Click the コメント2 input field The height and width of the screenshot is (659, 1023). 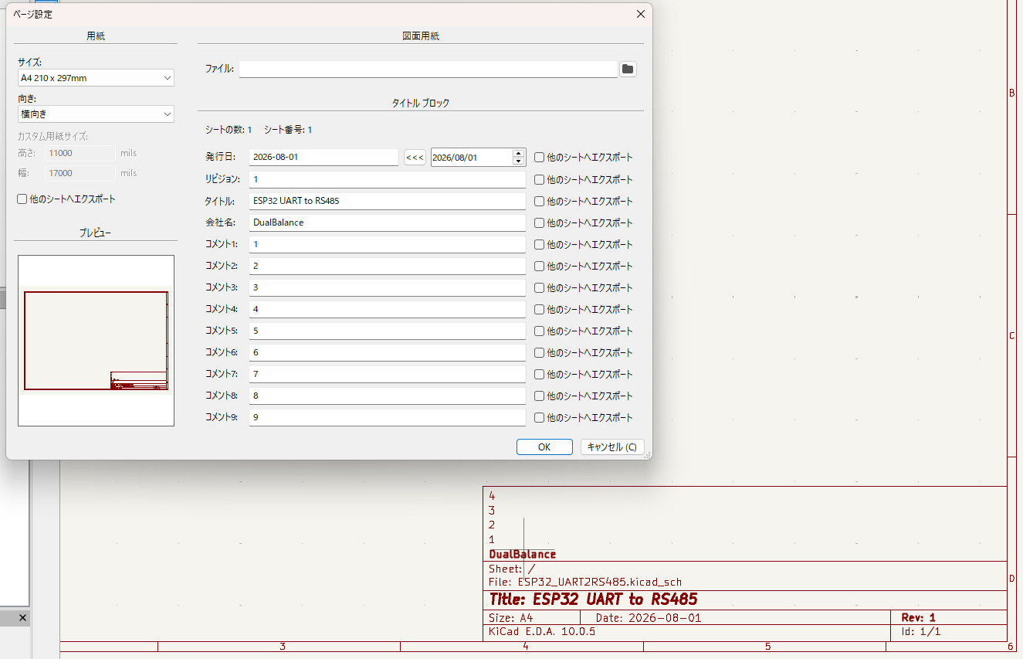388,266
